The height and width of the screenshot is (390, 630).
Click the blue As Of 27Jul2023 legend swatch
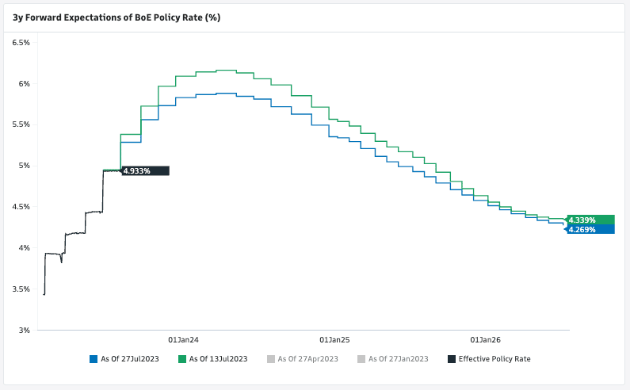pyautogui.click(x=94, y=359)
